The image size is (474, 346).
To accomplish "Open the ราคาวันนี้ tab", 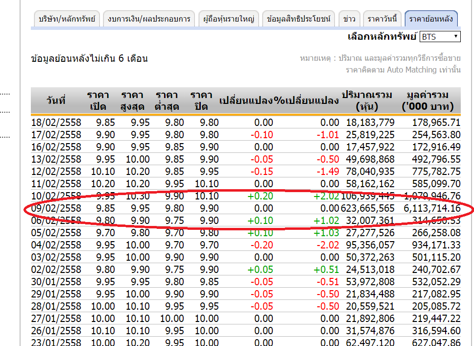I will click(382, 19).
